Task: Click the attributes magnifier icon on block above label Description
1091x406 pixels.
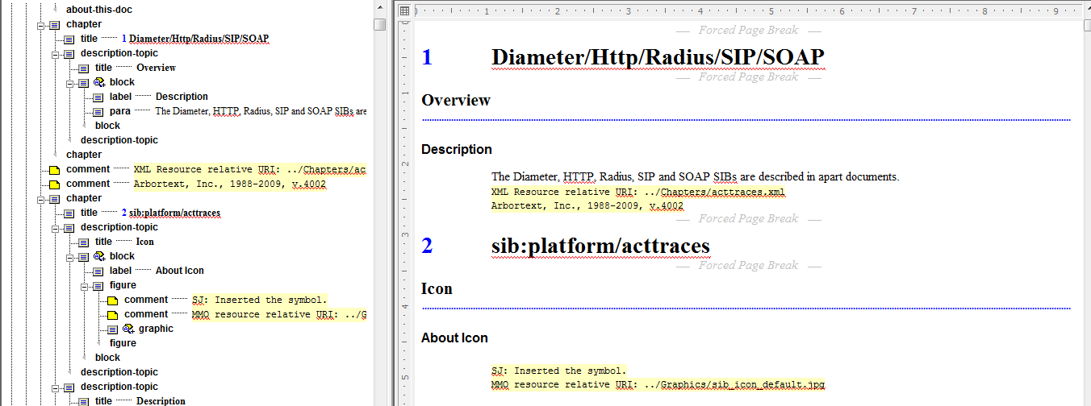Action: pyautogui.click(x=99, y=82)
